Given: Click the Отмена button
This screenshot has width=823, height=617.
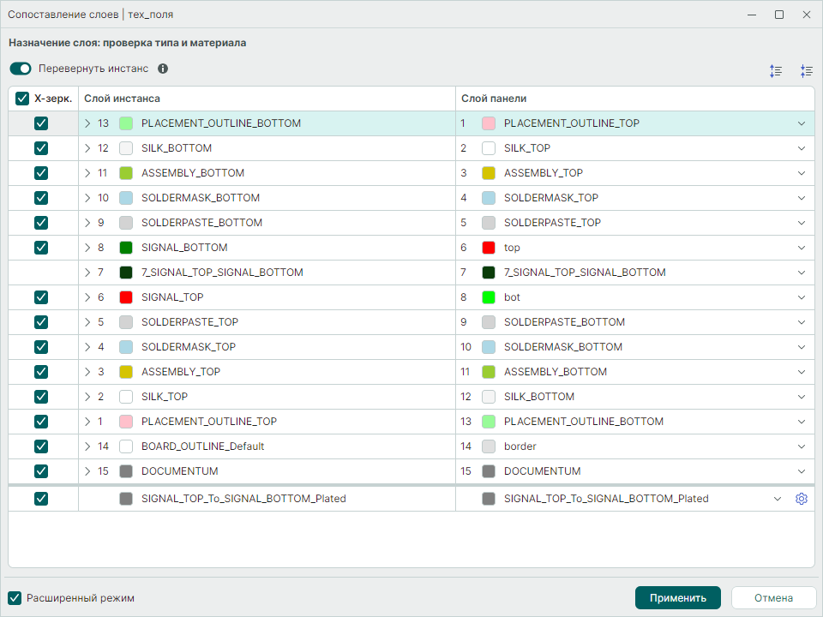Looking at the screenshot, I should click(x=773, y=597).
